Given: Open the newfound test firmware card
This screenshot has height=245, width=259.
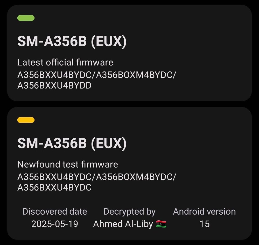Looking at the screenshot, I should pyautogui.click(x=130, y=173).
